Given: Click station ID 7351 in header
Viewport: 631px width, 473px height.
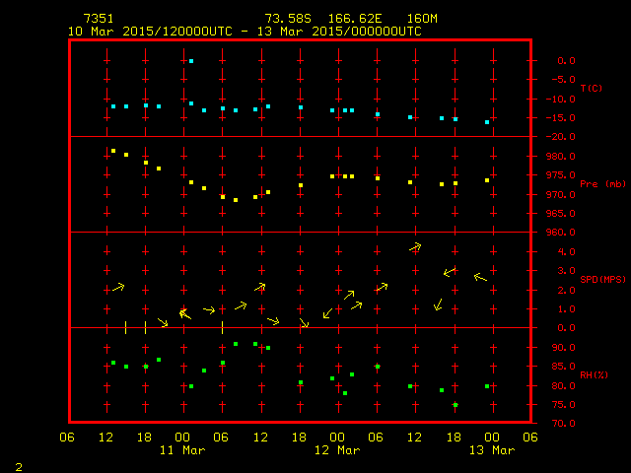Looking at the screenshot, I should (x=98, y=19).
